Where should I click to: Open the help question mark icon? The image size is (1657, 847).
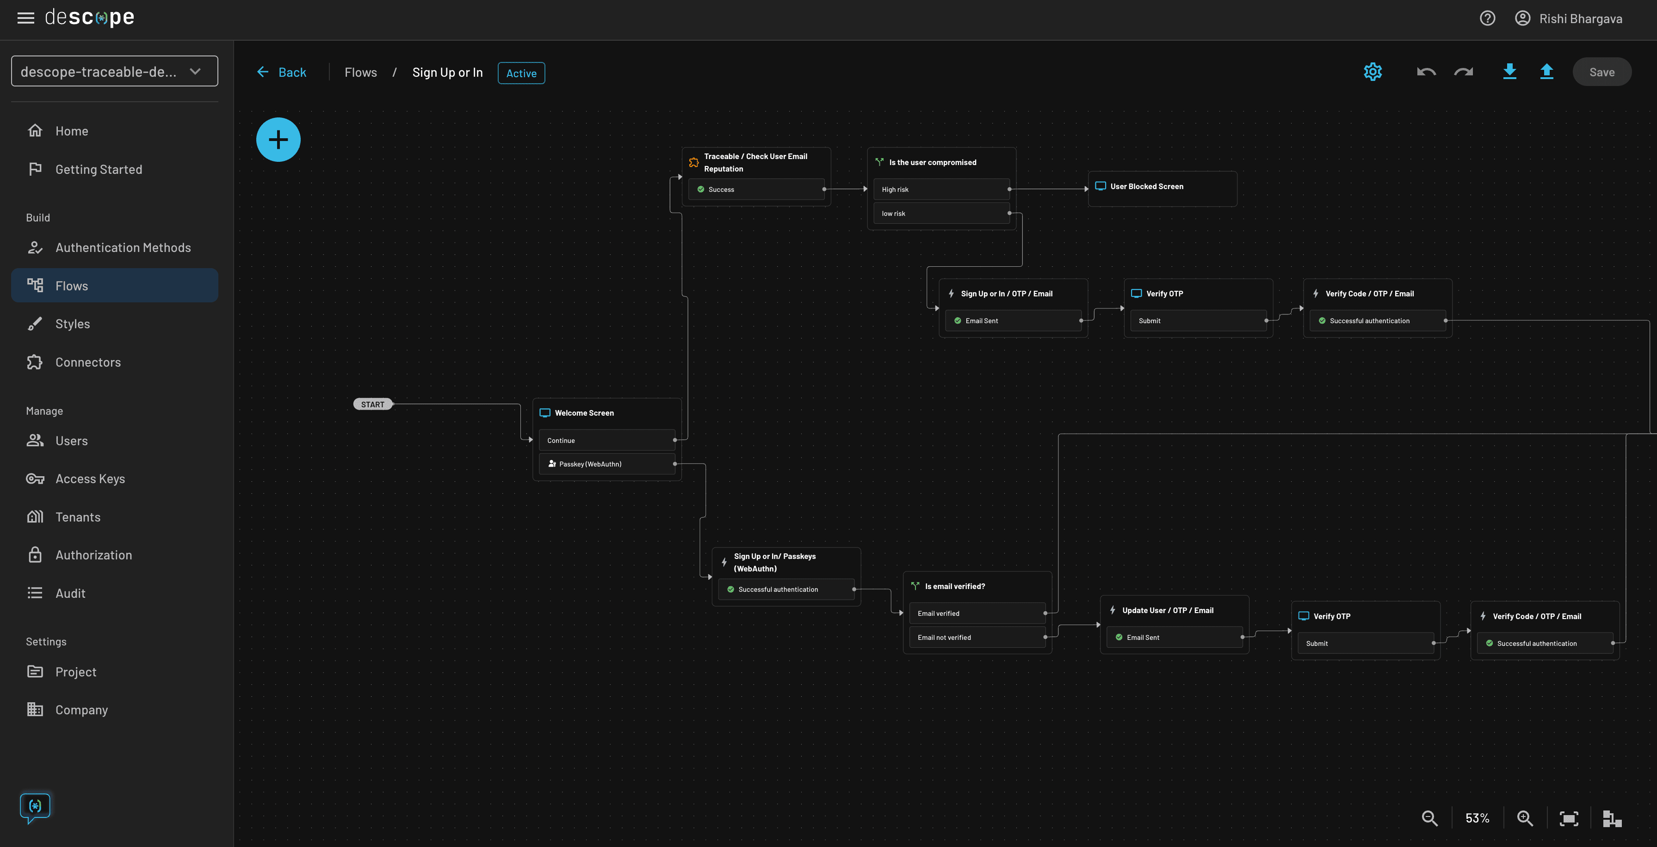tap(1487, 18)
